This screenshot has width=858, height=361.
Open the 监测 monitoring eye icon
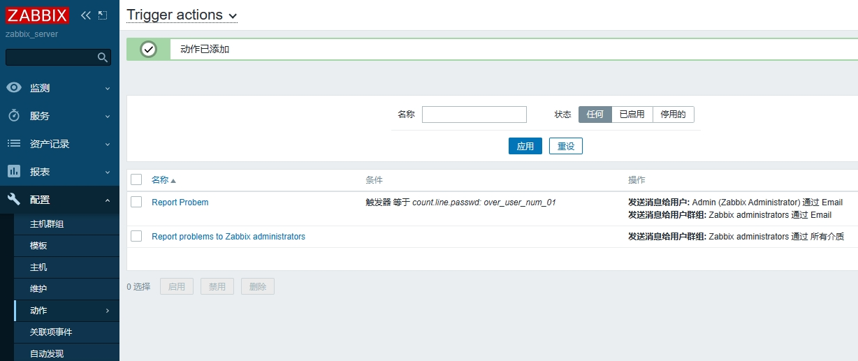pos(14,88)
